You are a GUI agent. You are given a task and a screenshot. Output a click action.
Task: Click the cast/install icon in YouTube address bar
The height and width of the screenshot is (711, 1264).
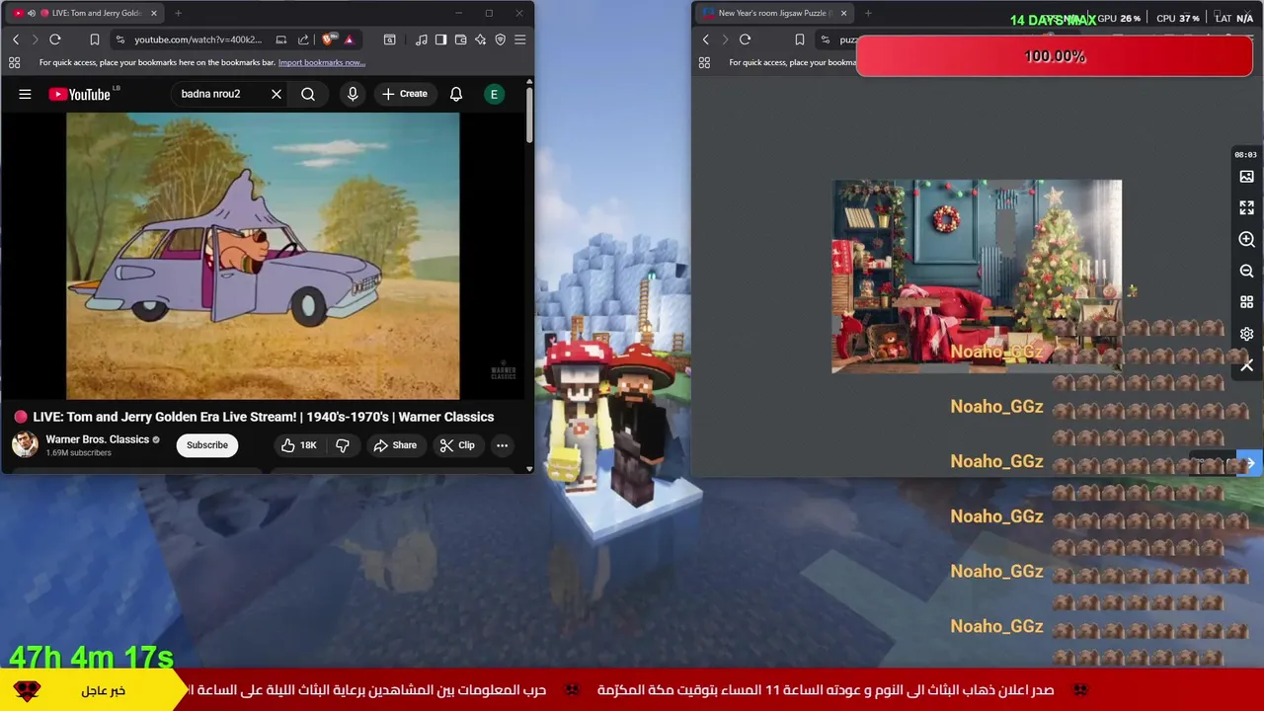click(281, 39)
